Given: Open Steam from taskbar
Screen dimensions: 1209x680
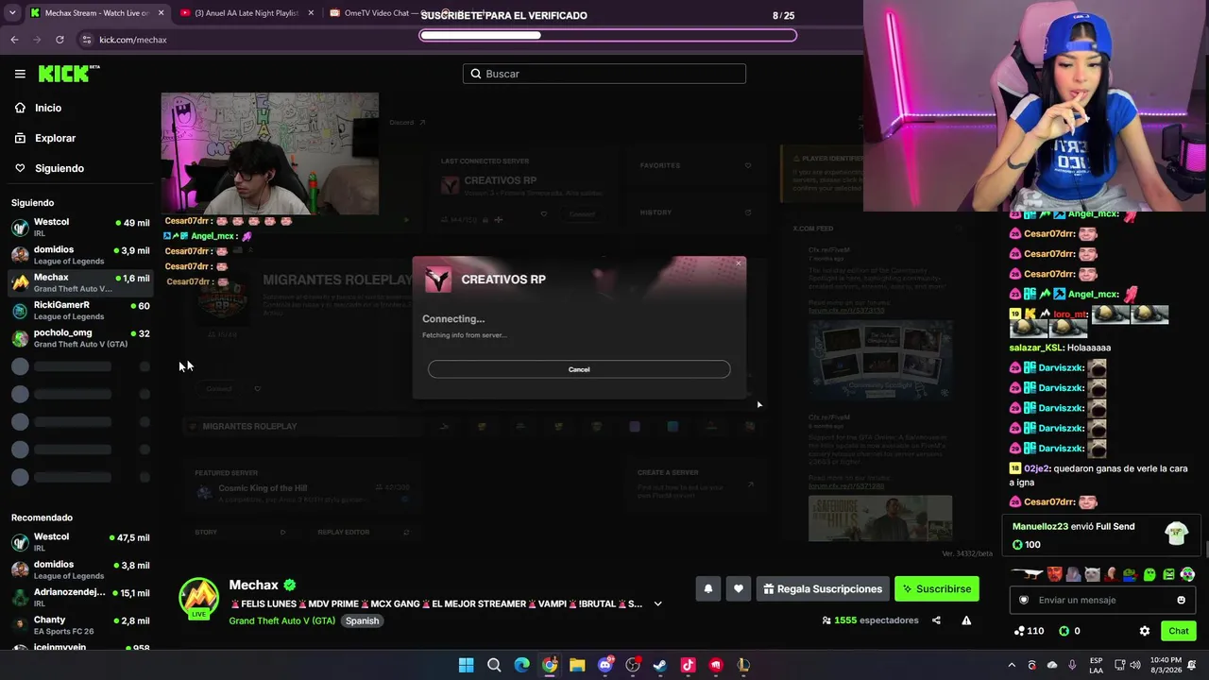Looking at the screenshot, I should 660,665.
